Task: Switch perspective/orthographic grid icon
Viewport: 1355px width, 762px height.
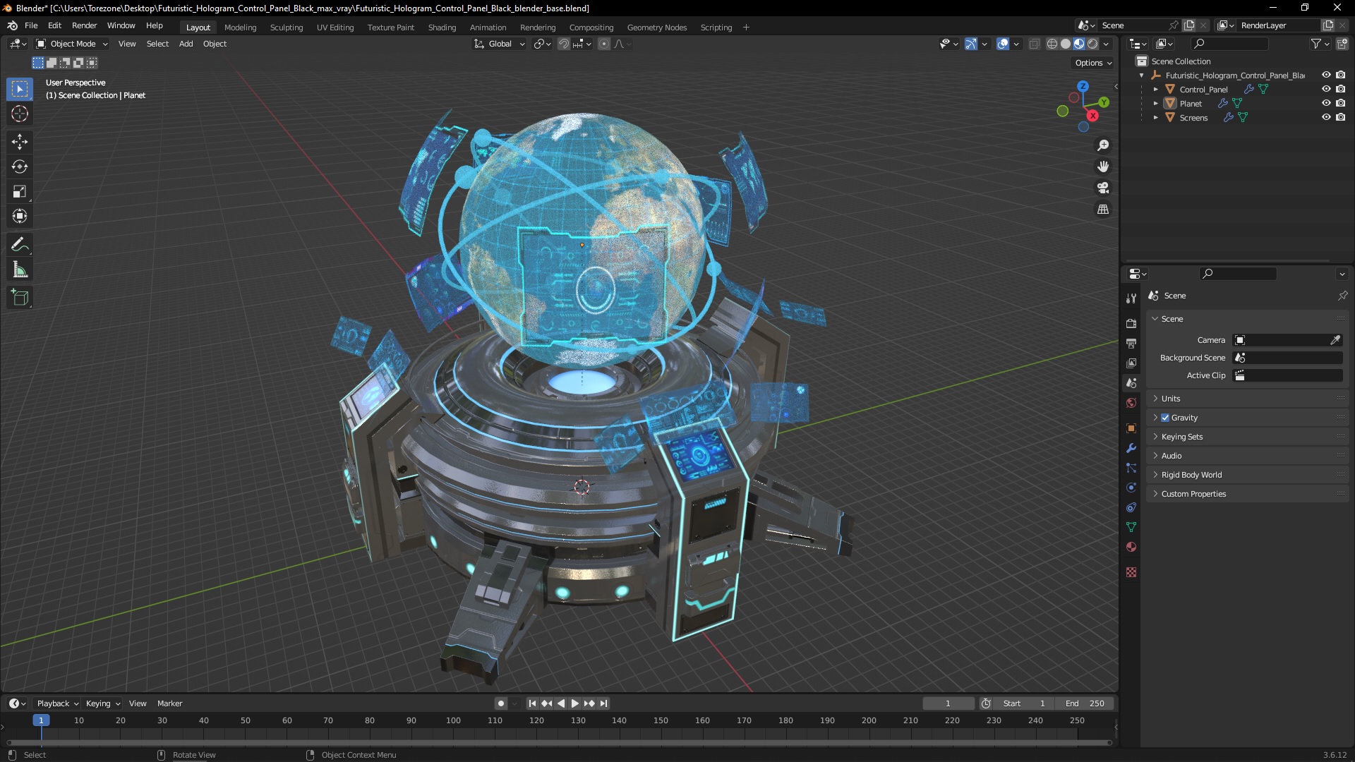Action: point(1103,209)
